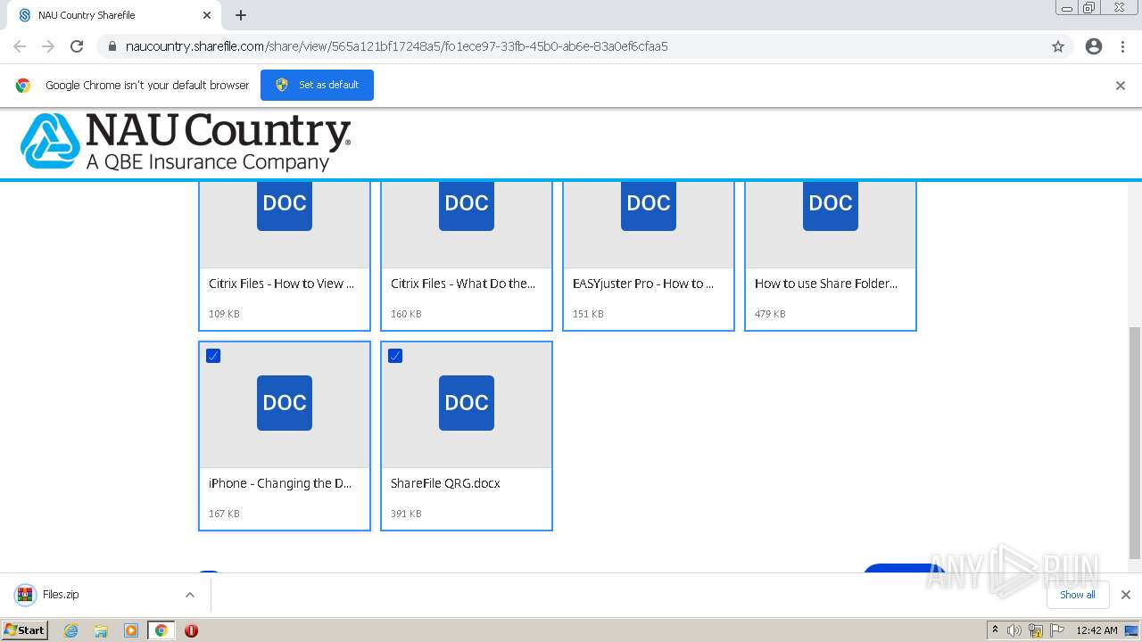Screen dimensions: 1142x642
Task: Click the red shield taskbar icon
Action: tap(191, 630)
